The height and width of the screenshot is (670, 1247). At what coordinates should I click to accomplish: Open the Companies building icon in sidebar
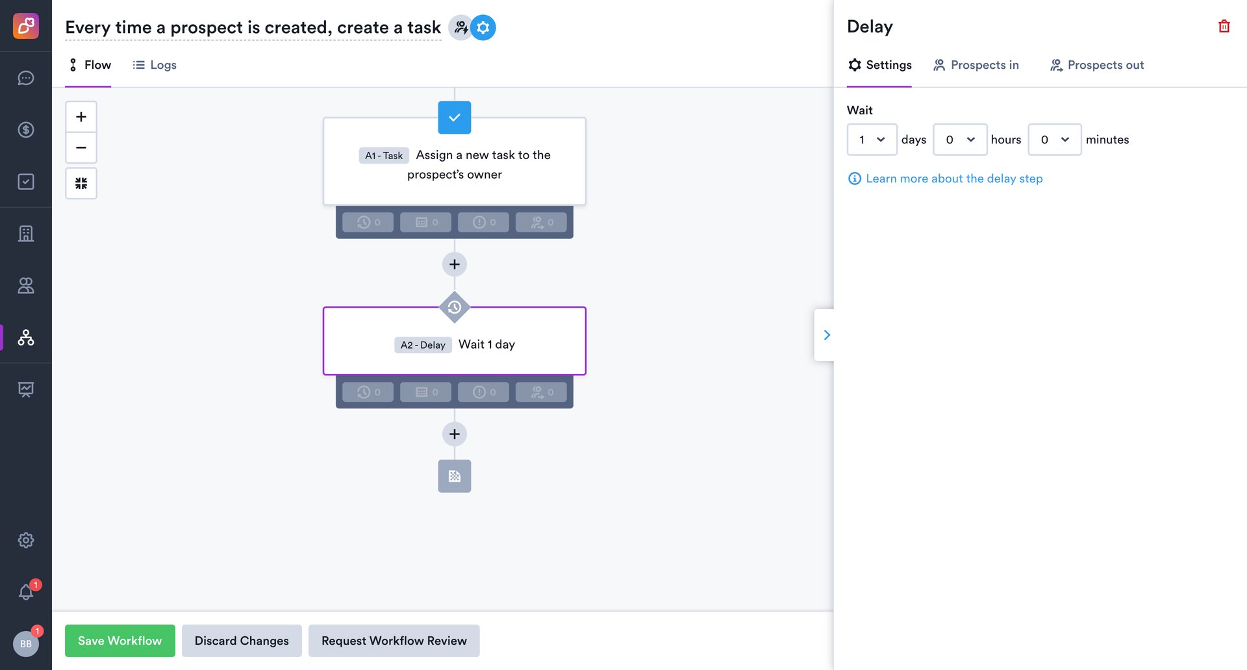[26, 233]
